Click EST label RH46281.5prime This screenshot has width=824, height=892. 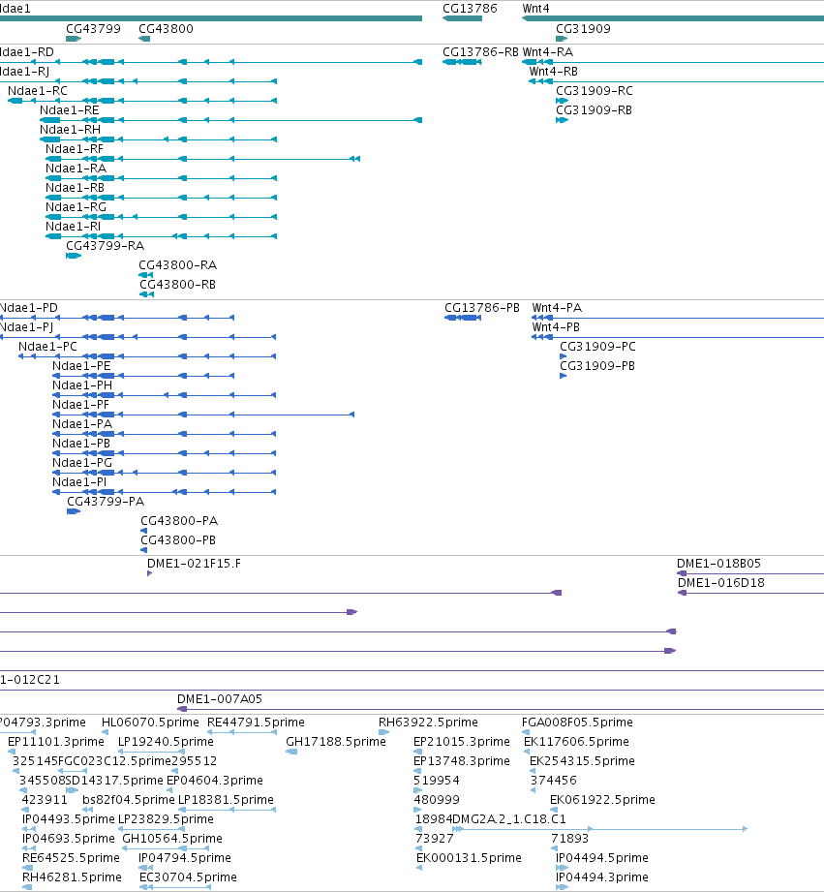point(72,877)
